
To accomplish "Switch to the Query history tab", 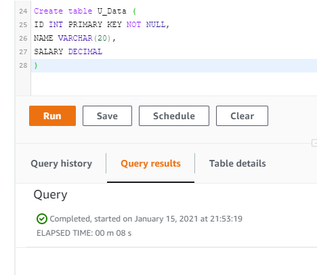I will click(x=62, y=163).
